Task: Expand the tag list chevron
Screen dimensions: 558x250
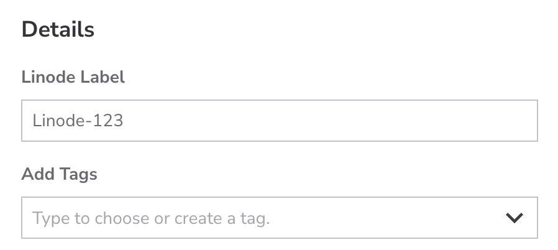Action: [513, 218]
